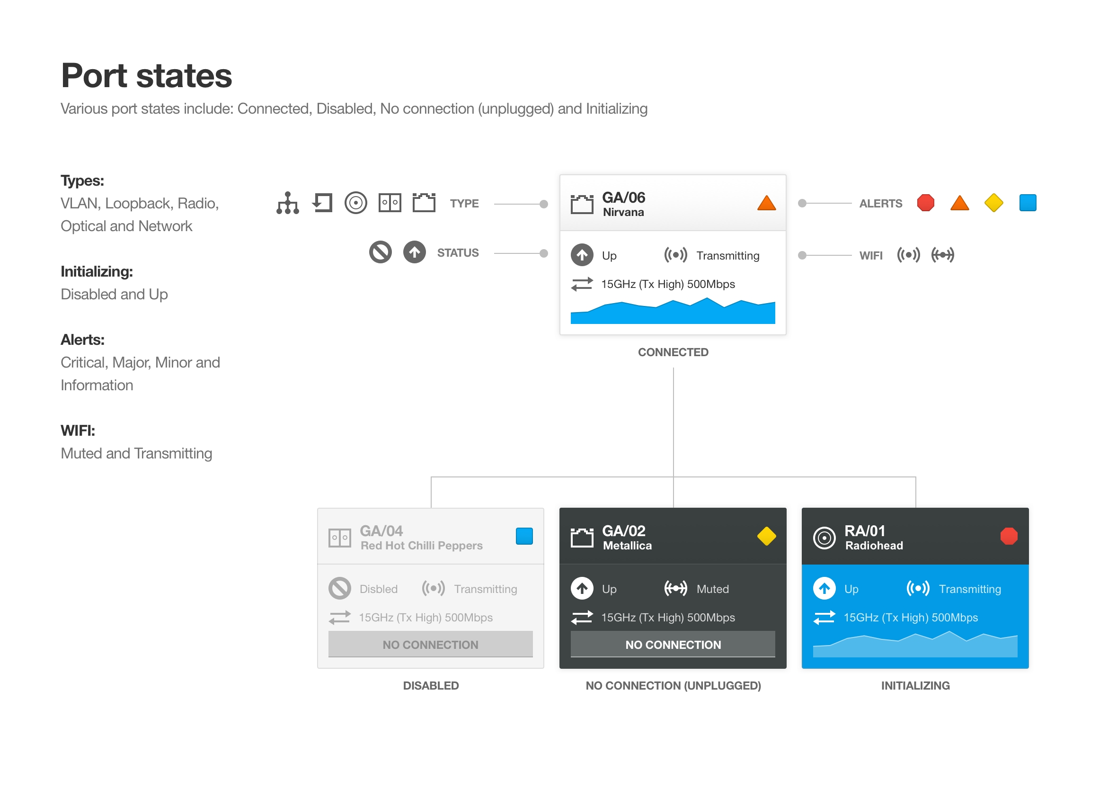The height and width of the screenshot is (790, 1117).
Task: Choose the Optical type icon in legend
Action: tap(390, 203)
